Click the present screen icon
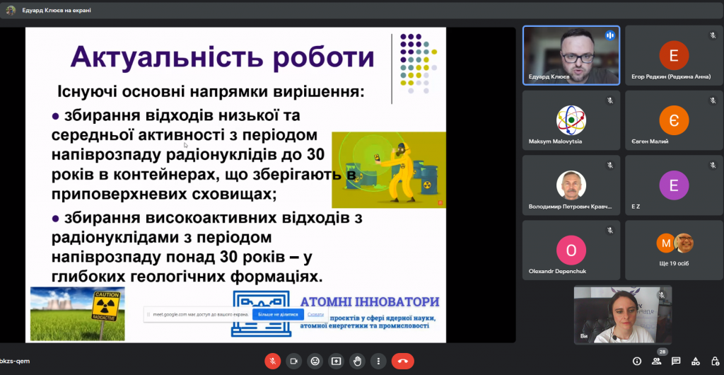The width and height of the screenshot is (724, 375). [x=337, y=361]
